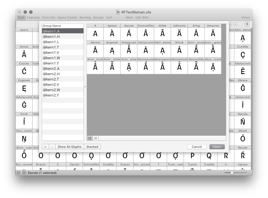Select the Aacute glyph cell
Viewport: 268px width, 198px height.
pos(129,32)
